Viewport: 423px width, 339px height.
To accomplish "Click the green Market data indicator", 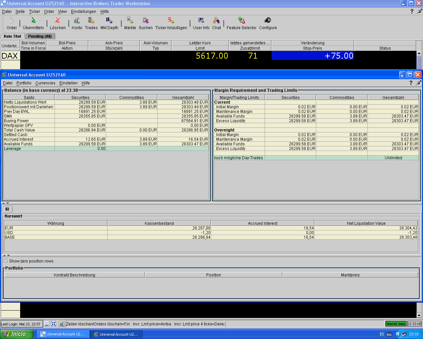I will [396, 324].
